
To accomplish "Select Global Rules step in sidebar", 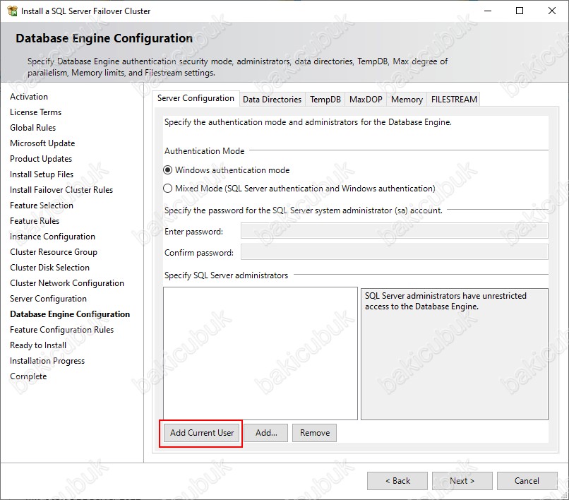I will tap(33, 128).
